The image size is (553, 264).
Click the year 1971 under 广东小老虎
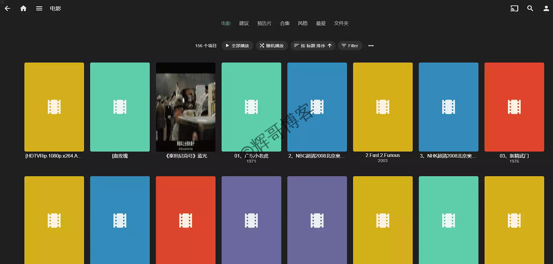tap(251, 161)
